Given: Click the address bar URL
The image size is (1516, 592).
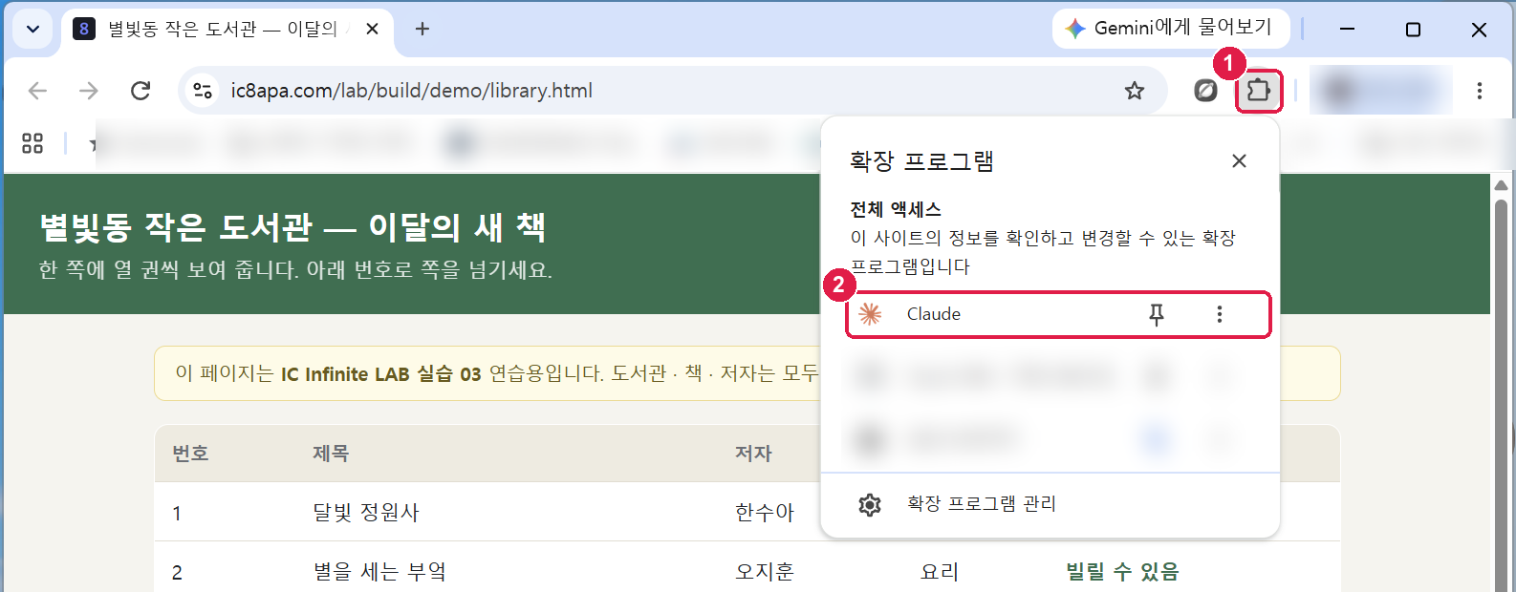Looking at the screenshot, I should 412,91.
